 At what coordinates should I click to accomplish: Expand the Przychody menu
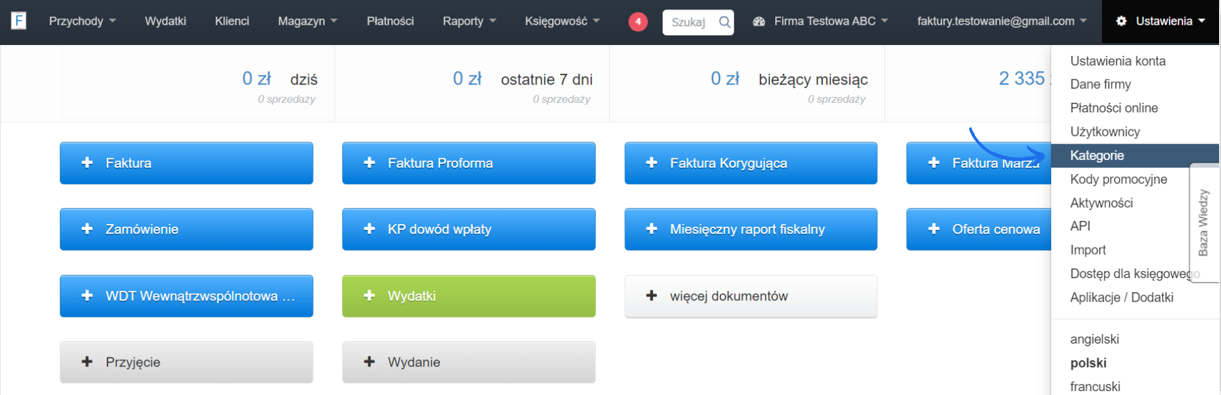click(x=83, y=21)
